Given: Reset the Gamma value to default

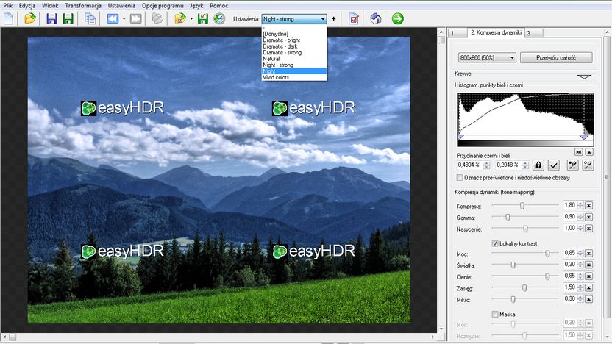Looking at the screenshot, I should tap(589, 217).
